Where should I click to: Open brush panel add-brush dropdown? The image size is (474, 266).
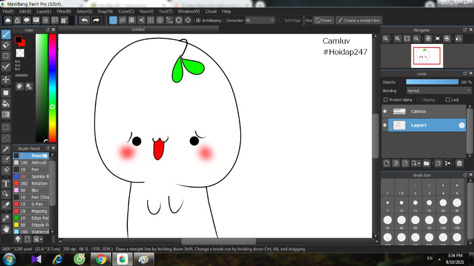click(x=38, y=239)
